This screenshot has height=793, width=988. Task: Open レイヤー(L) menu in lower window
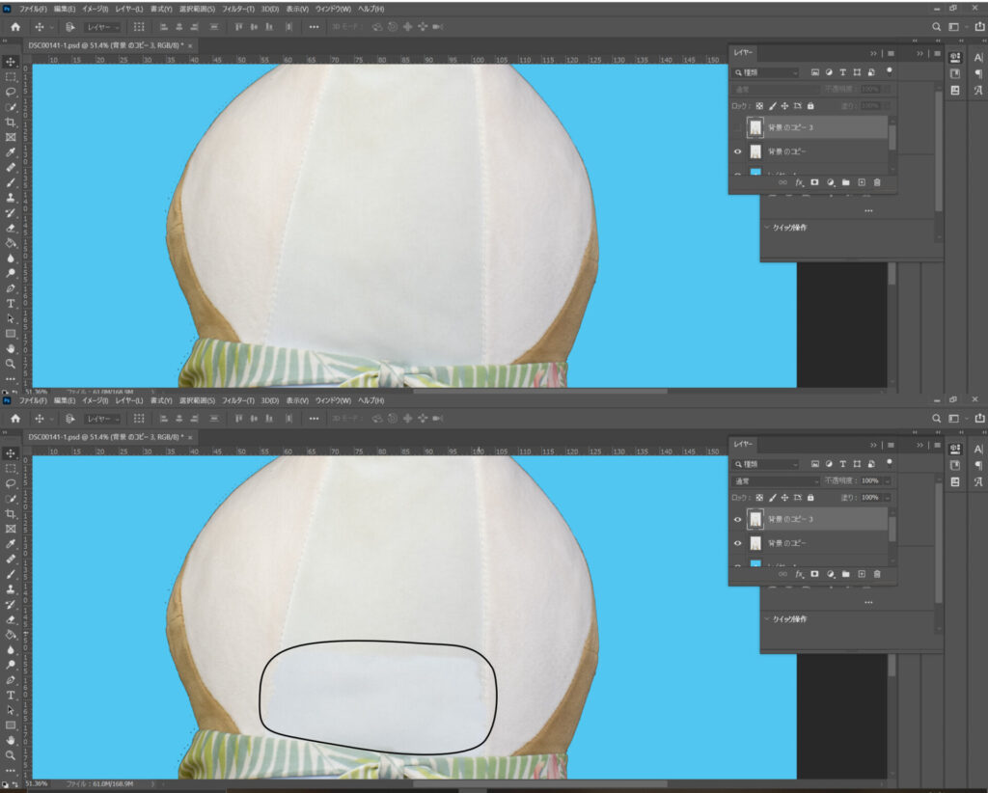point(129,400)
